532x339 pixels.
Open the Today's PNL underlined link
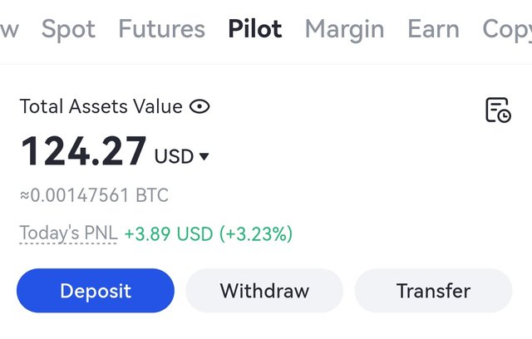coord(68,233)
